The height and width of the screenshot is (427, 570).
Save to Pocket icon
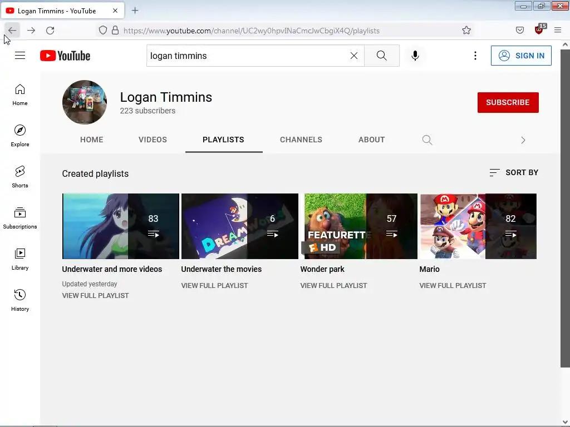pyautogui.click(x=520, y=31)
